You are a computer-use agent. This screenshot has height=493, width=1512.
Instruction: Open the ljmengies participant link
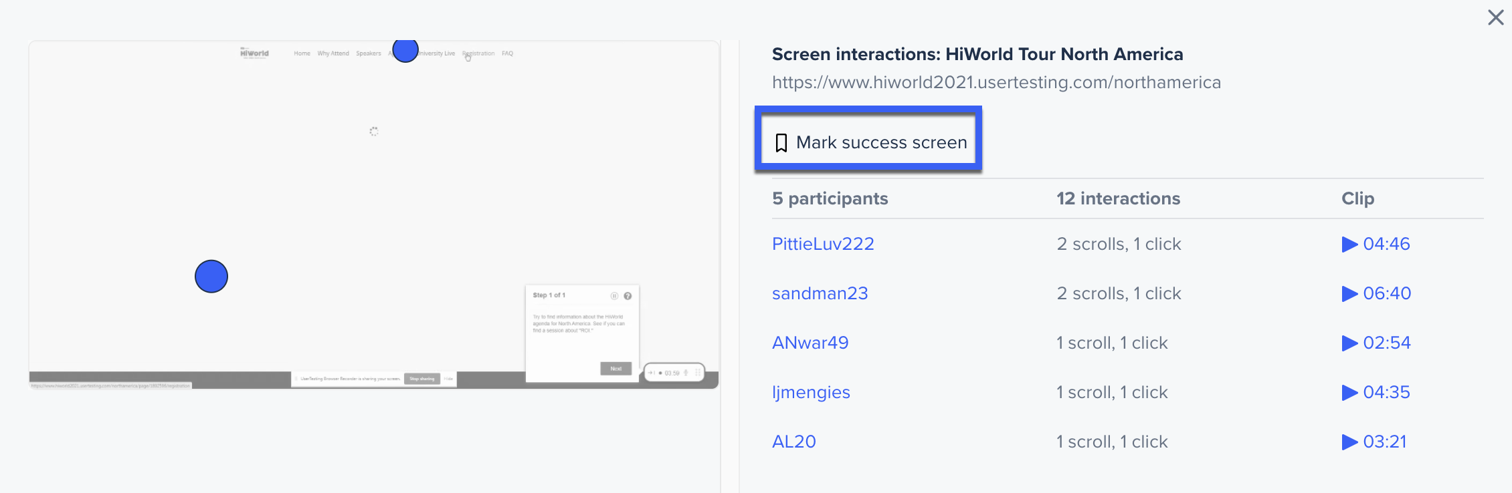coord(811,393)
